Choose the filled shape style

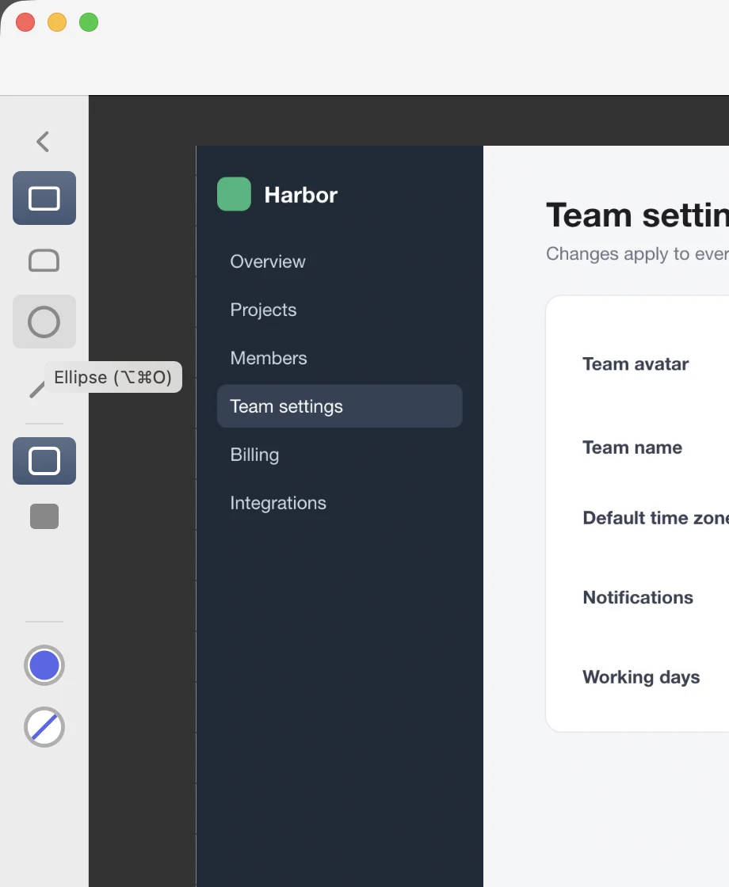coord(44,516)
